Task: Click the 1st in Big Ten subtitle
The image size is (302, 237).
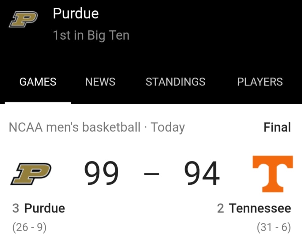Action: (x=91, y=35)
